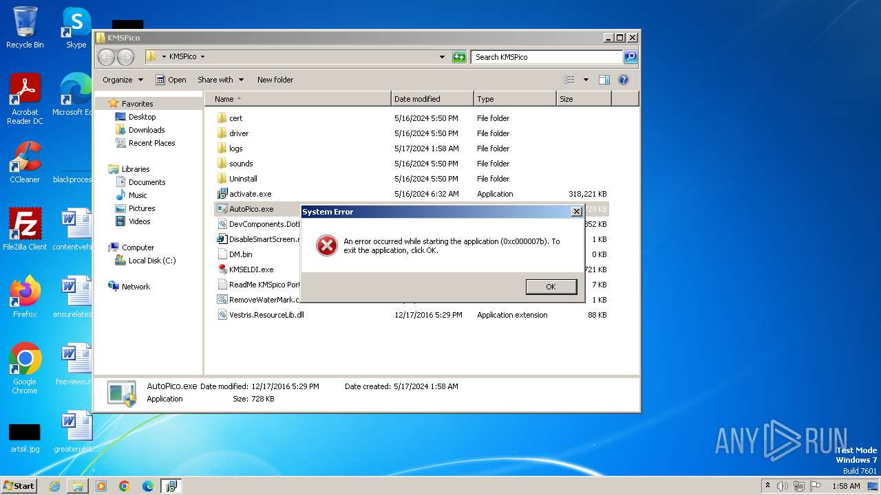The height and width of the screenshot is (495, 881).
Task: Open the Organize menu
Action: pos(123,80)
